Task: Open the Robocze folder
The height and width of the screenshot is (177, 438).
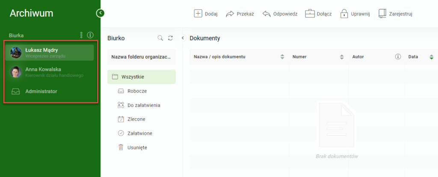Action: (133, 91)
